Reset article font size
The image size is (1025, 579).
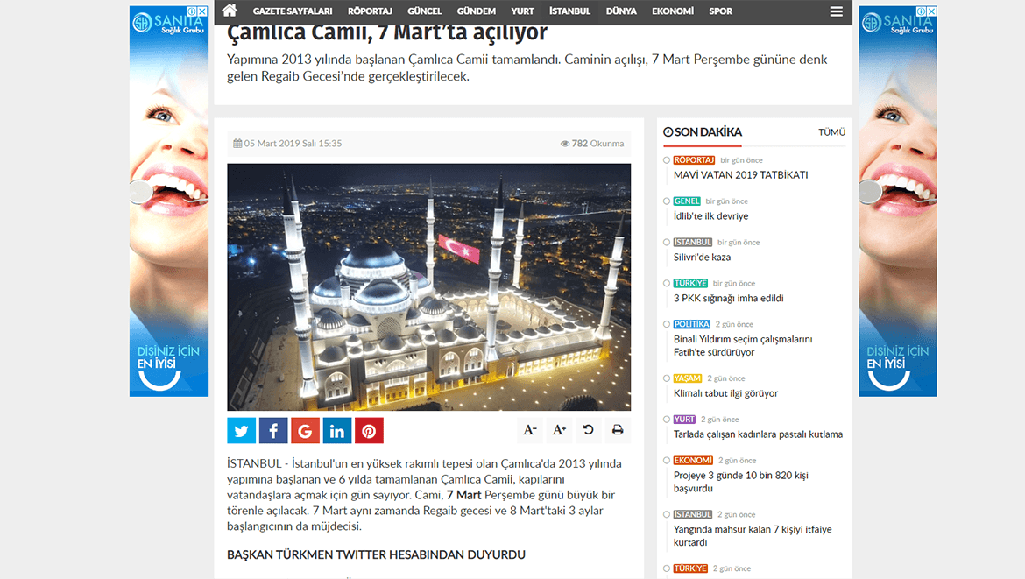[588, 430]
